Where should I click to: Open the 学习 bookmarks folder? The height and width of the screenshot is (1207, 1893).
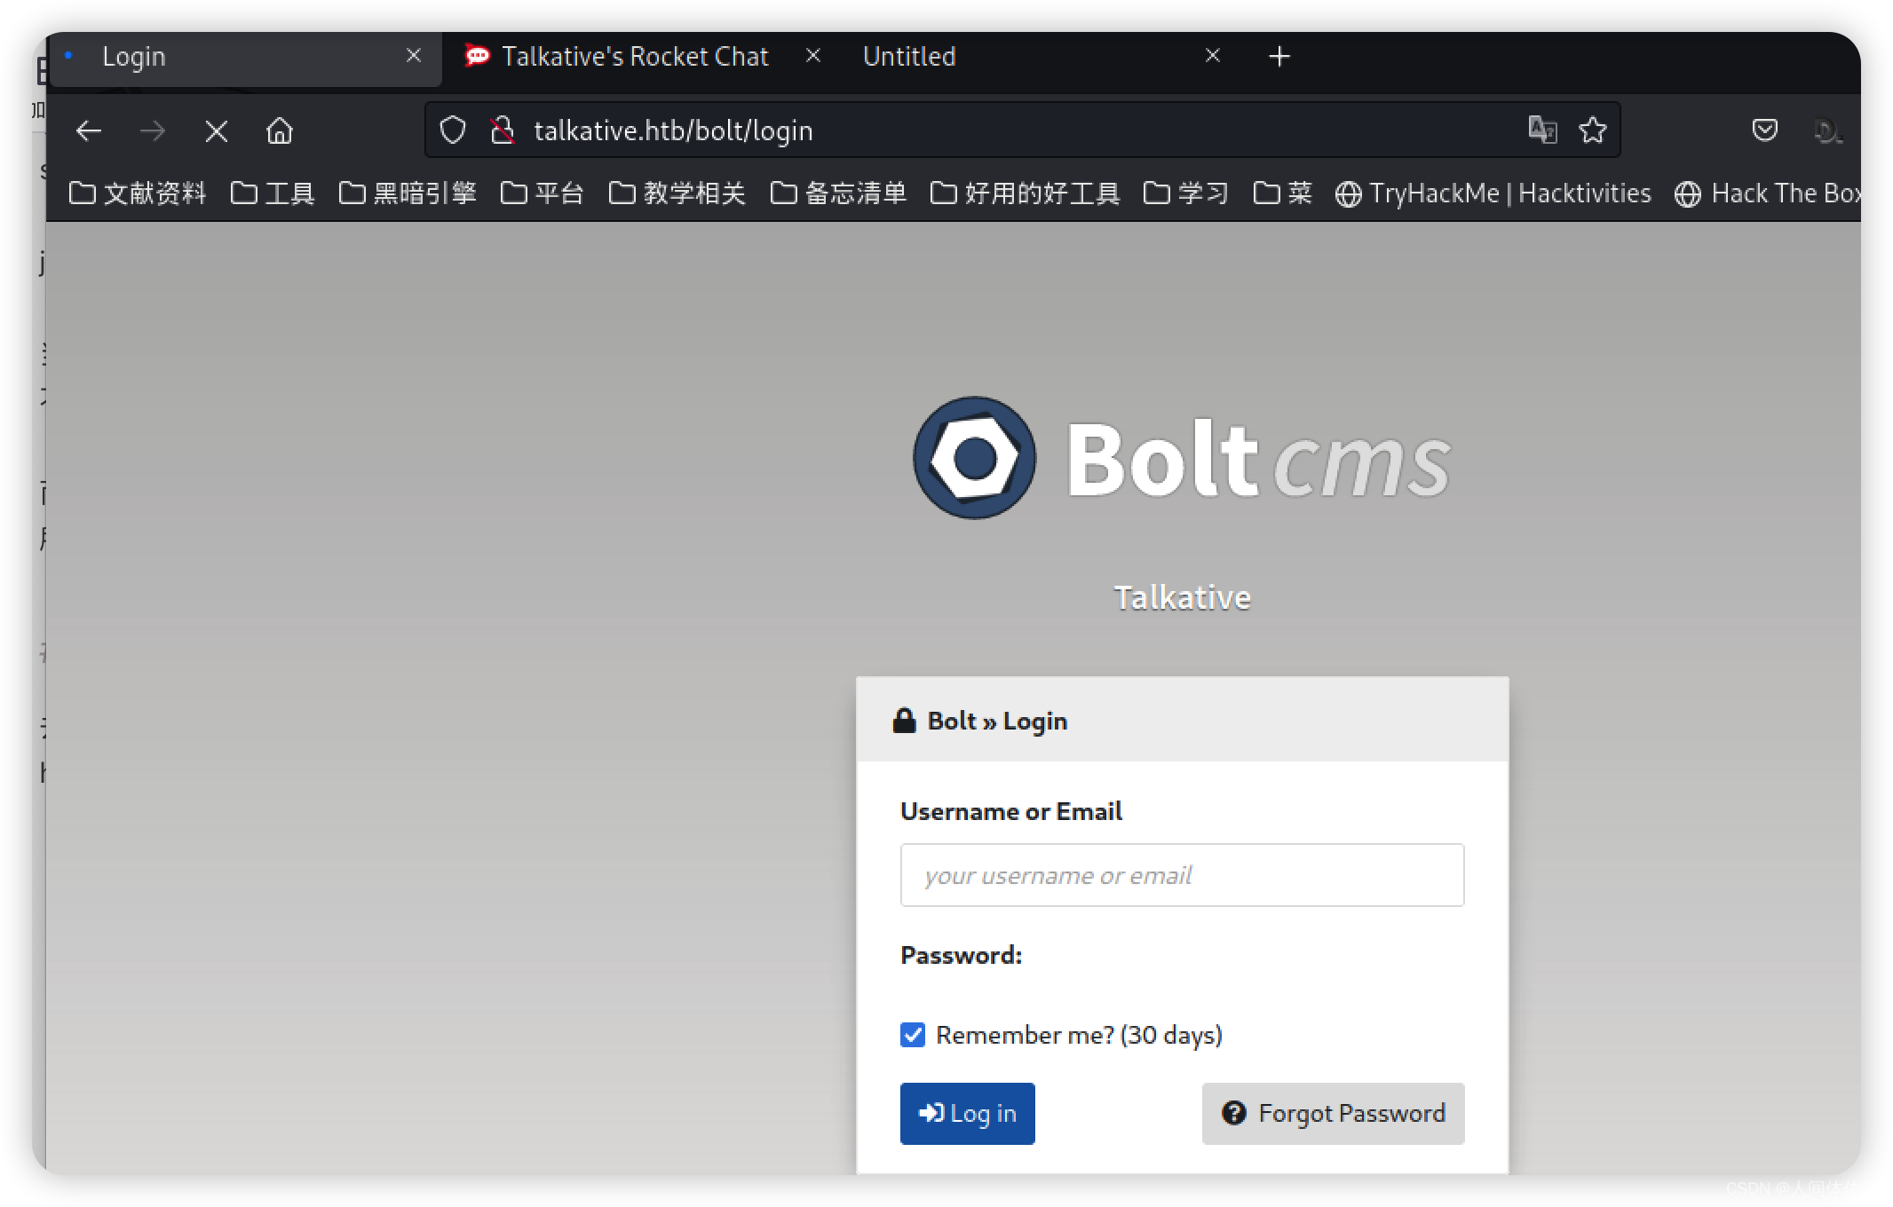click(1185, 193)
